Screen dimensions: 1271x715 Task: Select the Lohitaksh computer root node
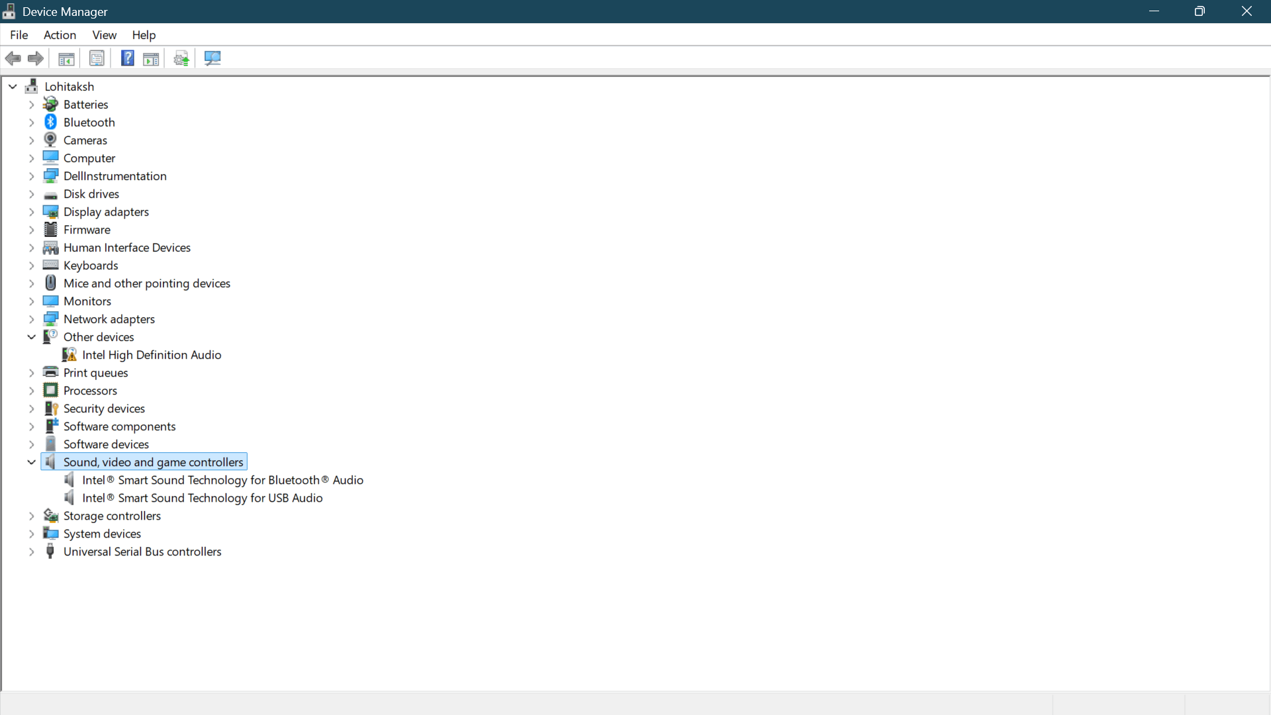(70, 87)
